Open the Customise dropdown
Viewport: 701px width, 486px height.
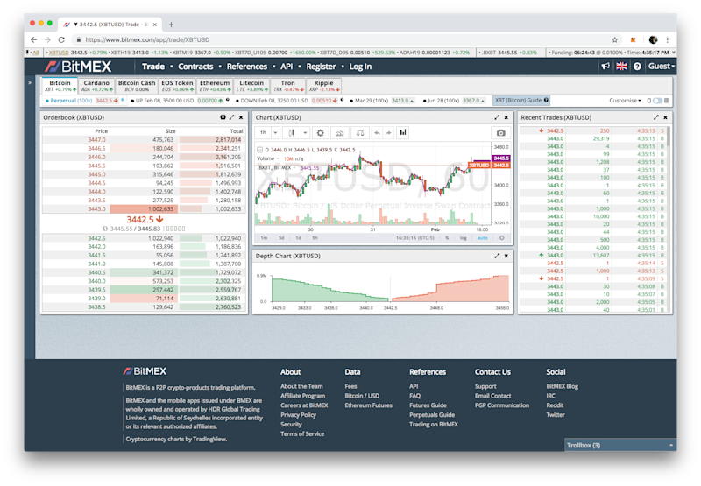pos(625,101)
